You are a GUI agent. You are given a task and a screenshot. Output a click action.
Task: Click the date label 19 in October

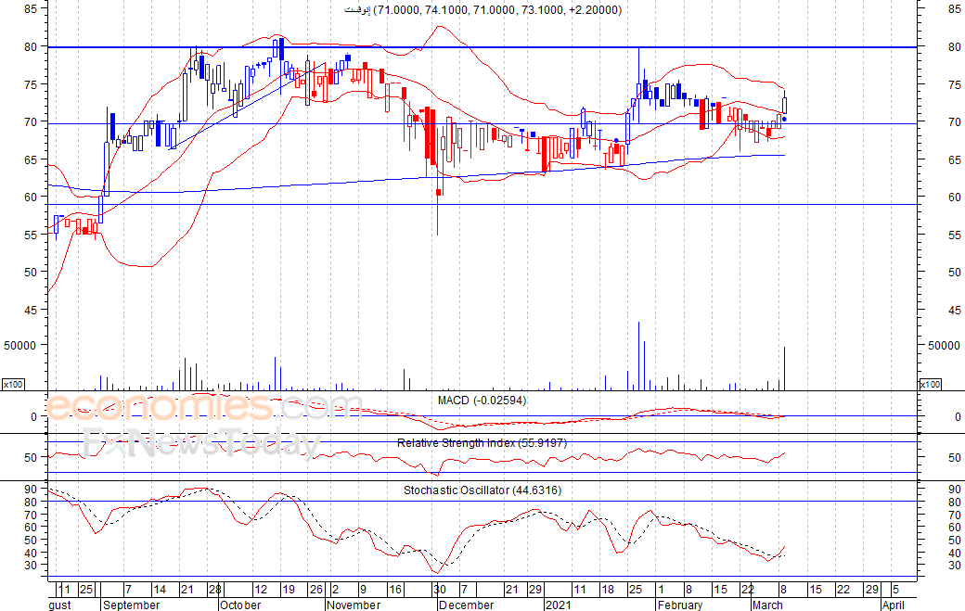[x=288, y=590]
